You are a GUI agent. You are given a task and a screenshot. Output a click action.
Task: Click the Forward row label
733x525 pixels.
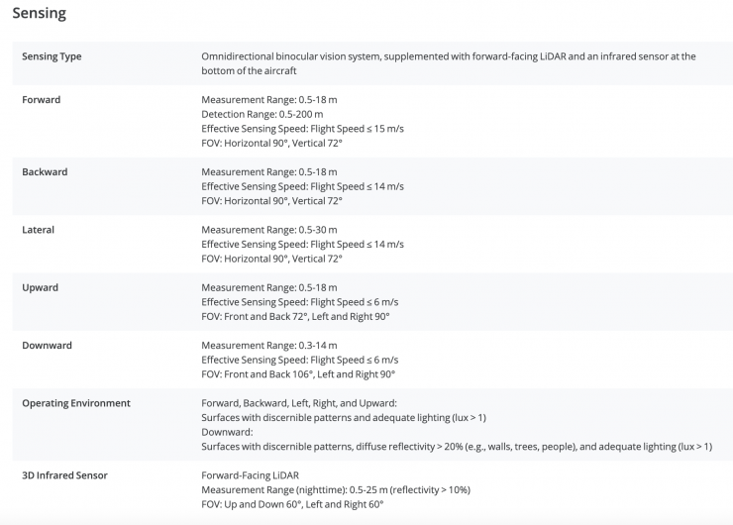point(40,100)
